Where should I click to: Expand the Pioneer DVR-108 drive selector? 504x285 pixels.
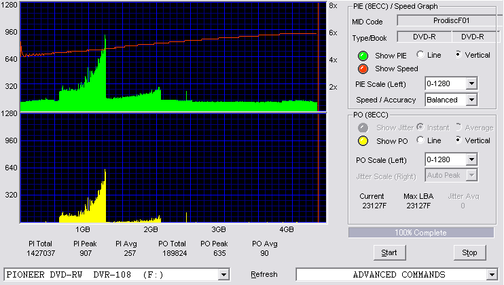[x=223, y=275]
